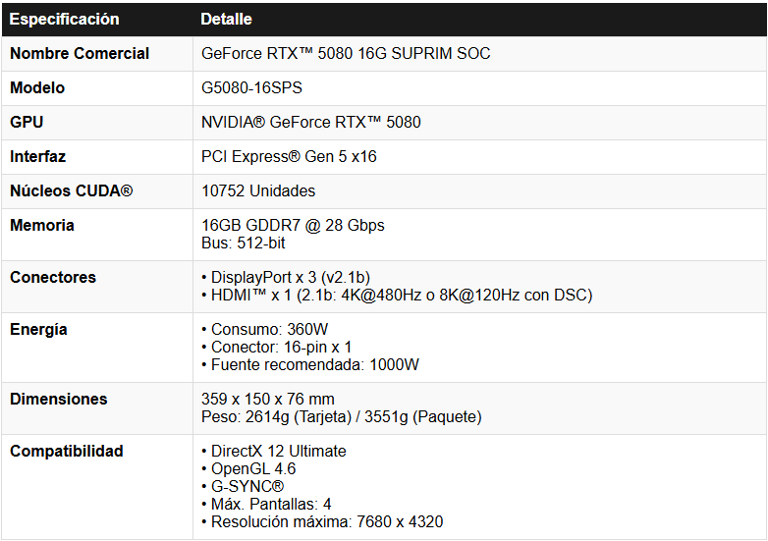Click the Memoria row label
This screenshot has width=768, height=541.
[42, 225]
